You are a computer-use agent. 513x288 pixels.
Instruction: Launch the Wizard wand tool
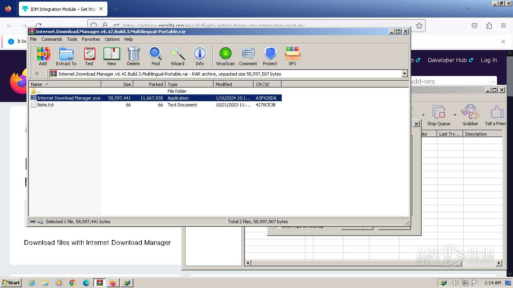click(178, 56)
